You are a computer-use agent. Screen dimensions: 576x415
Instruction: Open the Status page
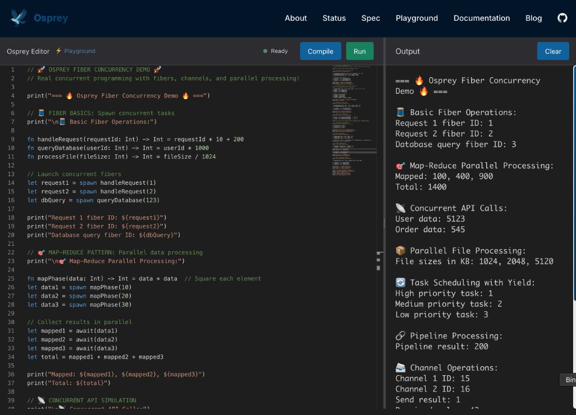tap(334, 18)
